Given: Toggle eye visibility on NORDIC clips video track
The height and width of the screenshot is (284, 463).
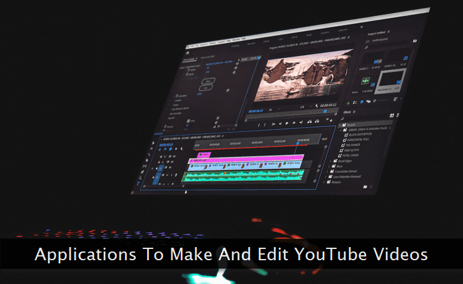Looking at the screenshot, I should [x=170, y=168].
